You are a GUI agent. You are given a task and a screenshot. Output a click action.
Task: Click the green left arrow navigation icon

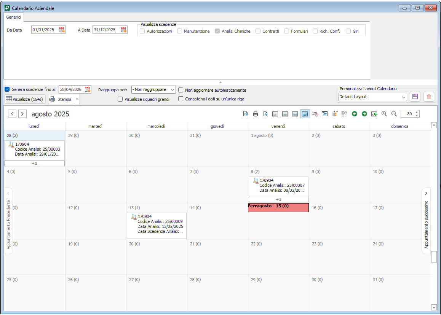355,114
